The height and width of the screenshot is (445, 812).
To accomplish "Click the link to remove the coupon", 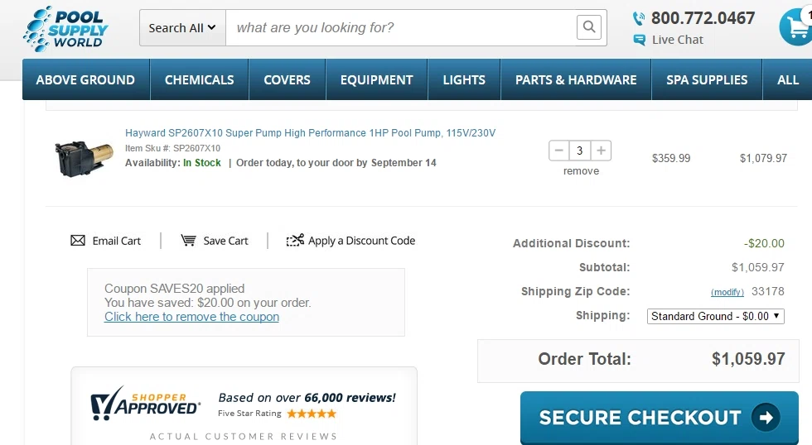I will point(191,317).
